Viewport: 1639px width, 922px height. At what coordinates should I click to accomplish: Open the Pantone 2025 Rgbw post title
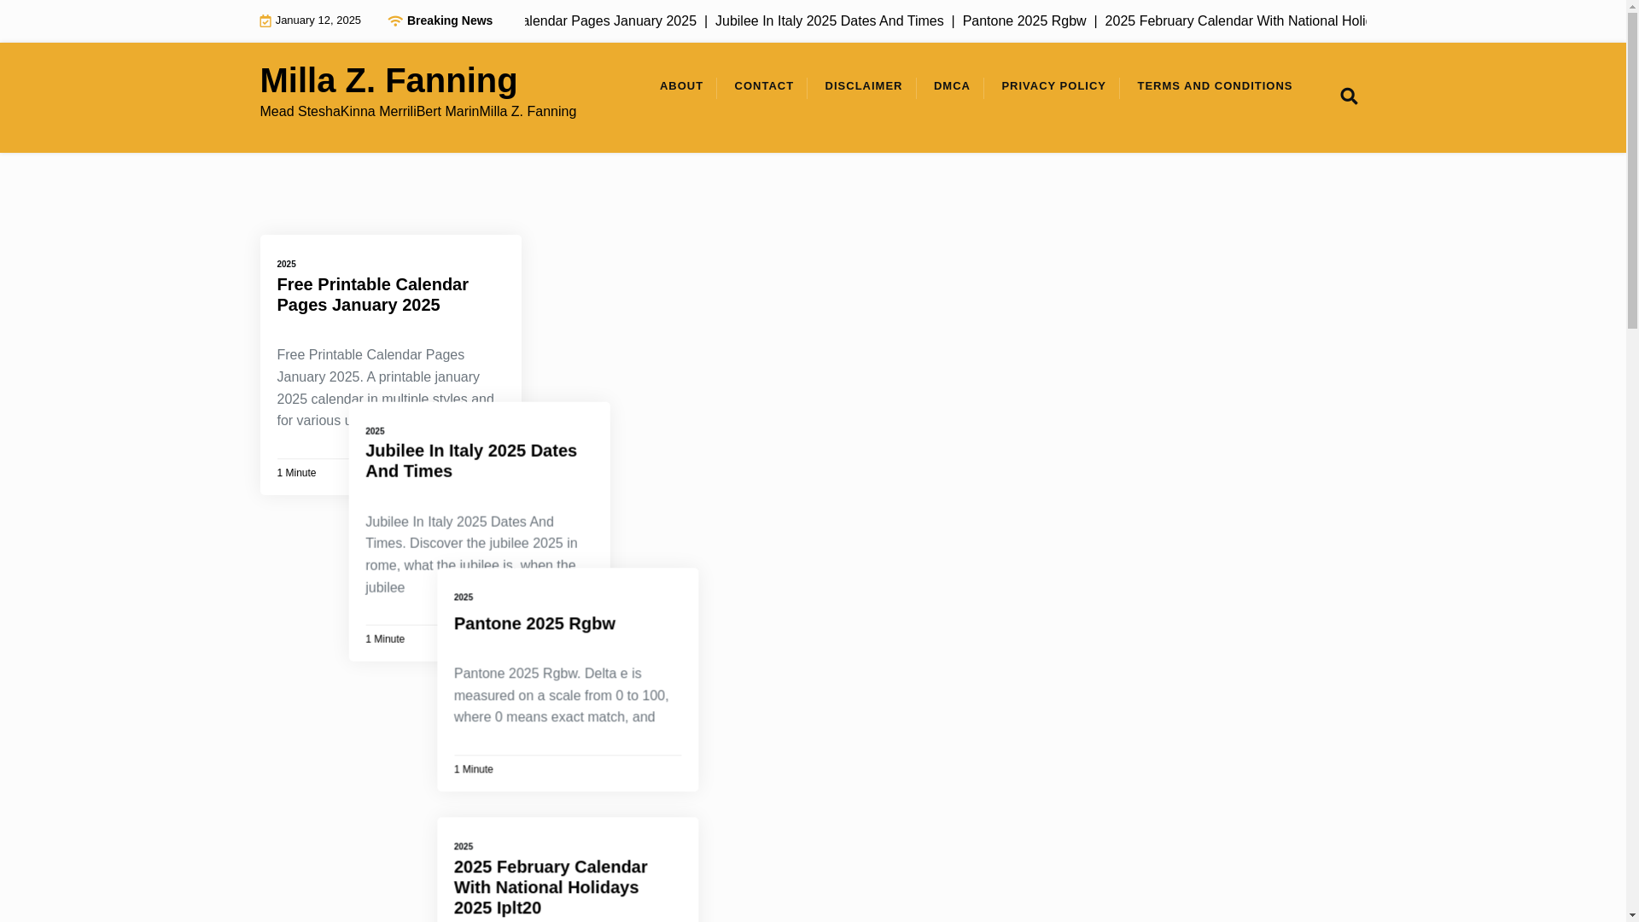534,623
